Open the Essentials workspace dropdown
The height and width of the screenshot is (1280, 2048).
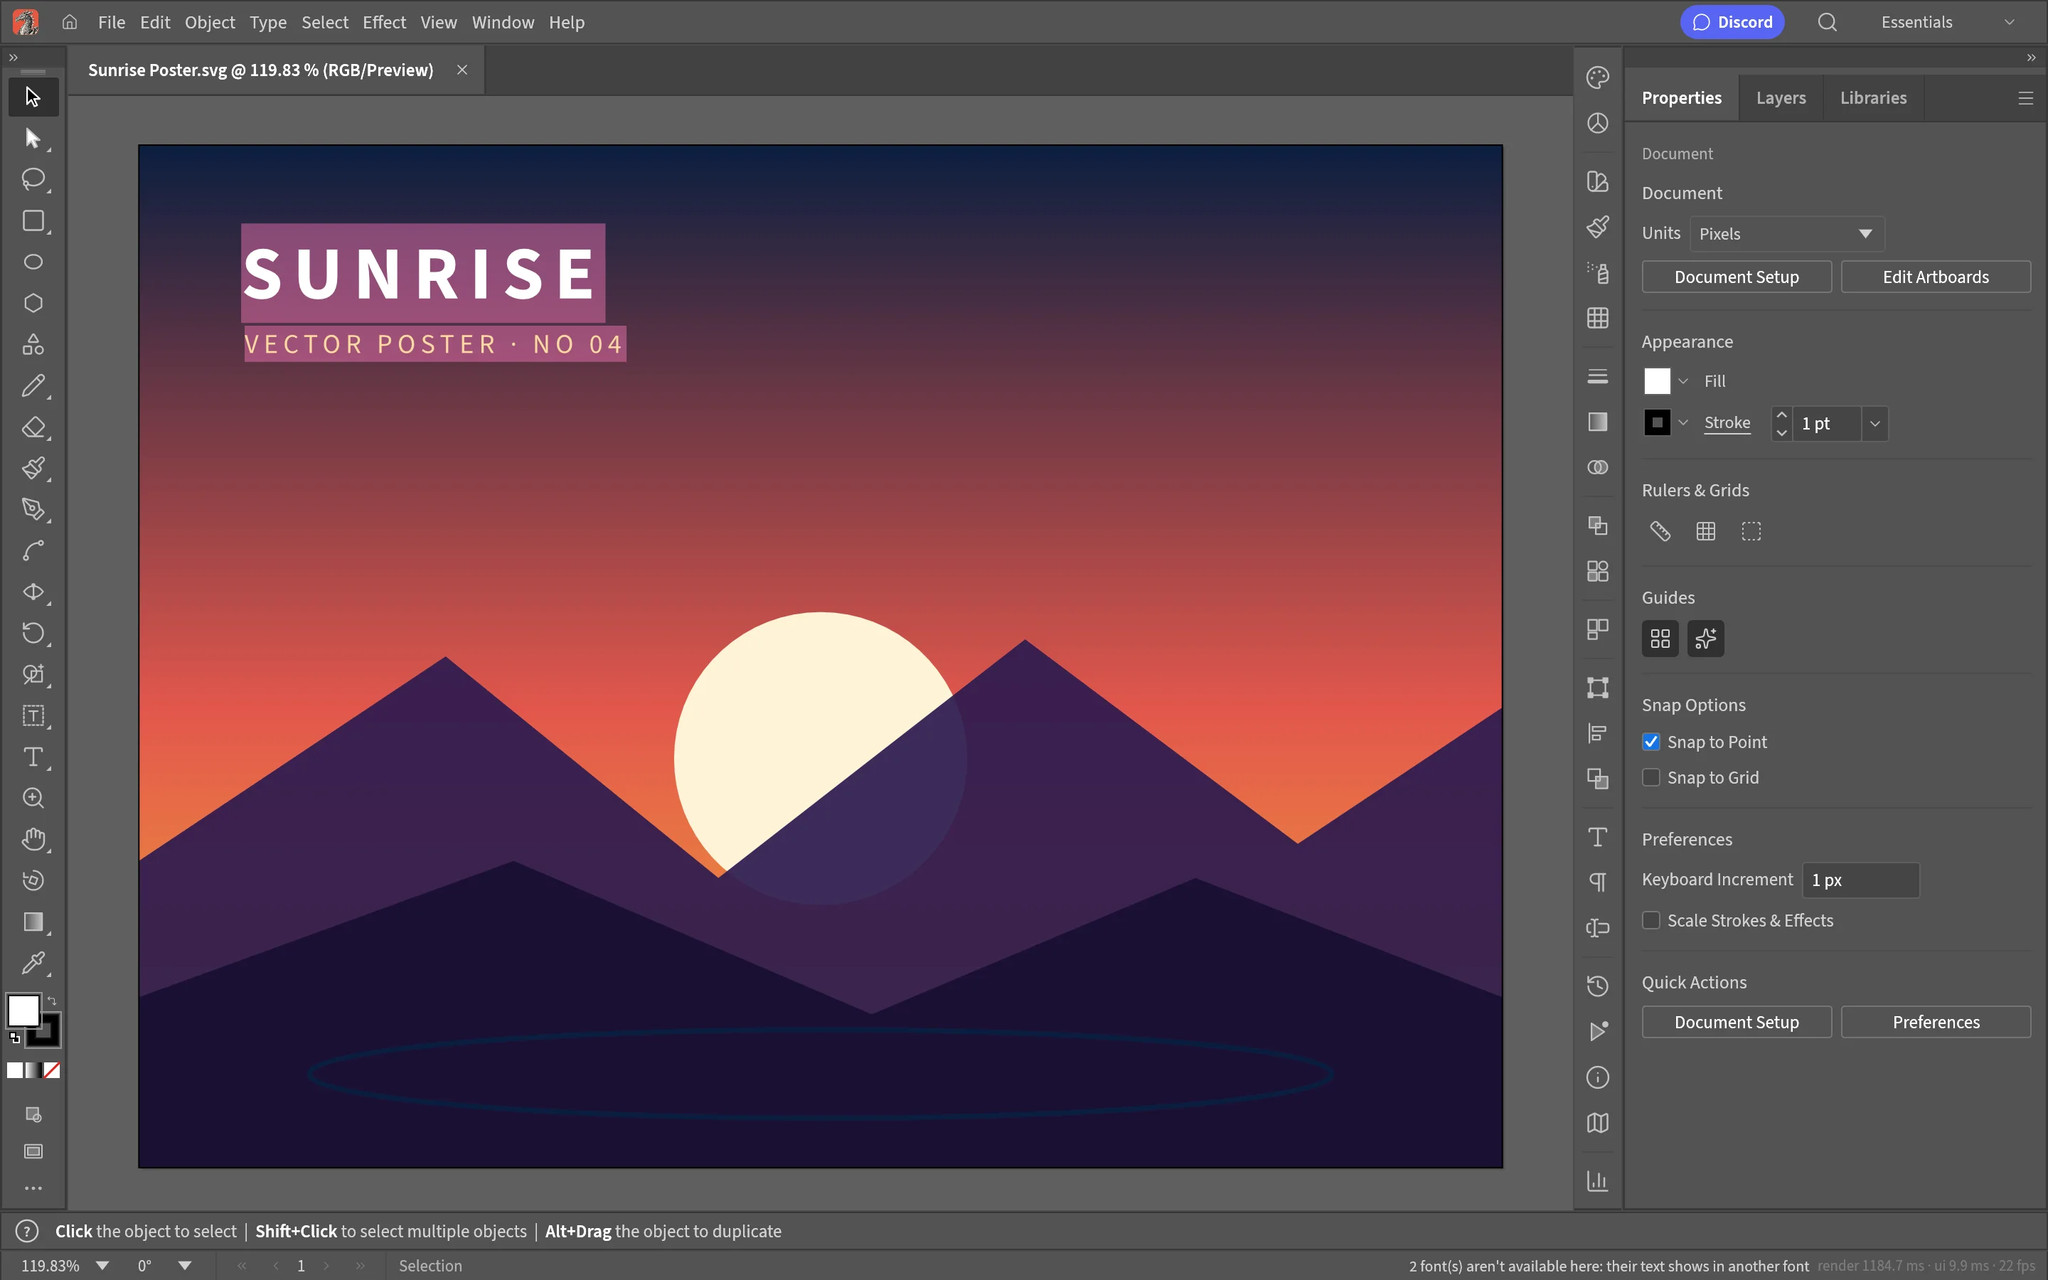(x=1948, y=22)
